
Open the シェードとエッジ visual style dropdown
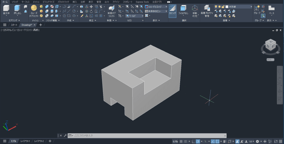pyautogui.click(x=156, y=7)
